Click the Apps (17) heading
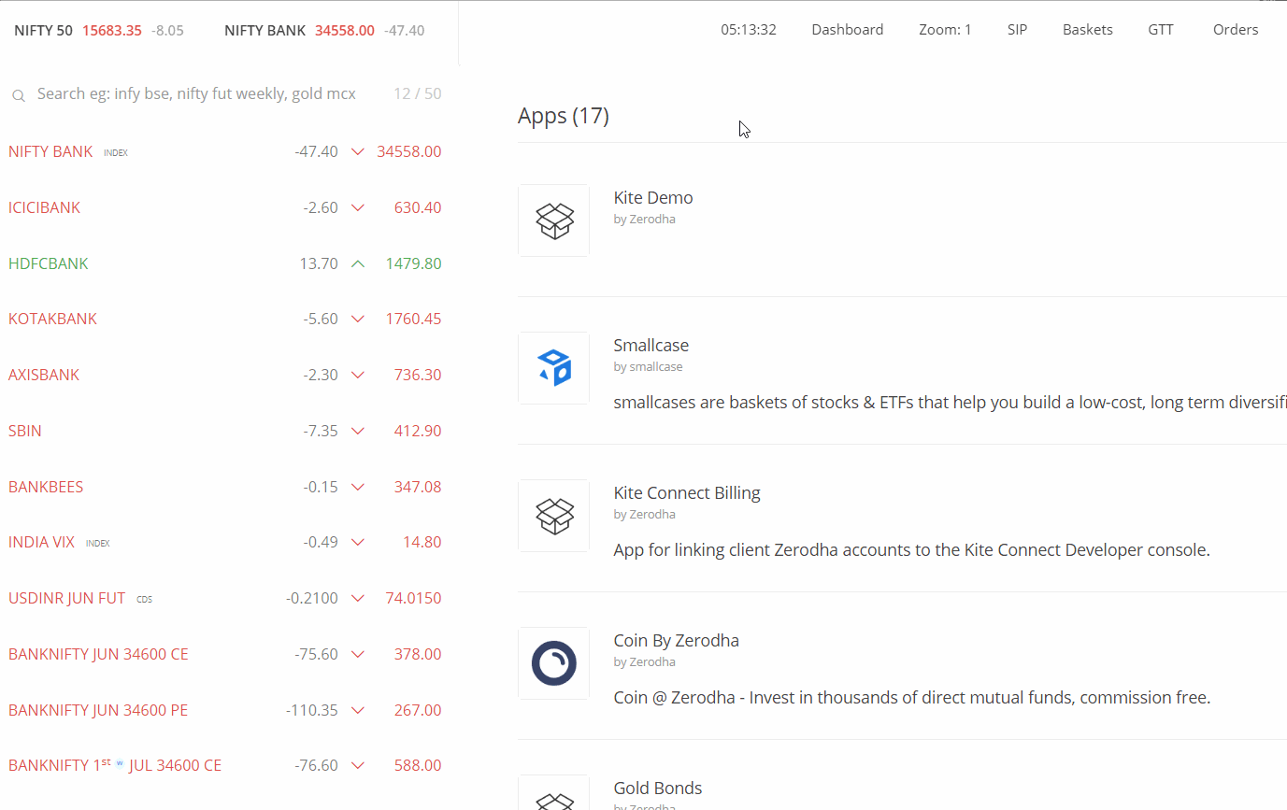The height and width of the screenshot is (810, 1287). click(x=564, y=116)
